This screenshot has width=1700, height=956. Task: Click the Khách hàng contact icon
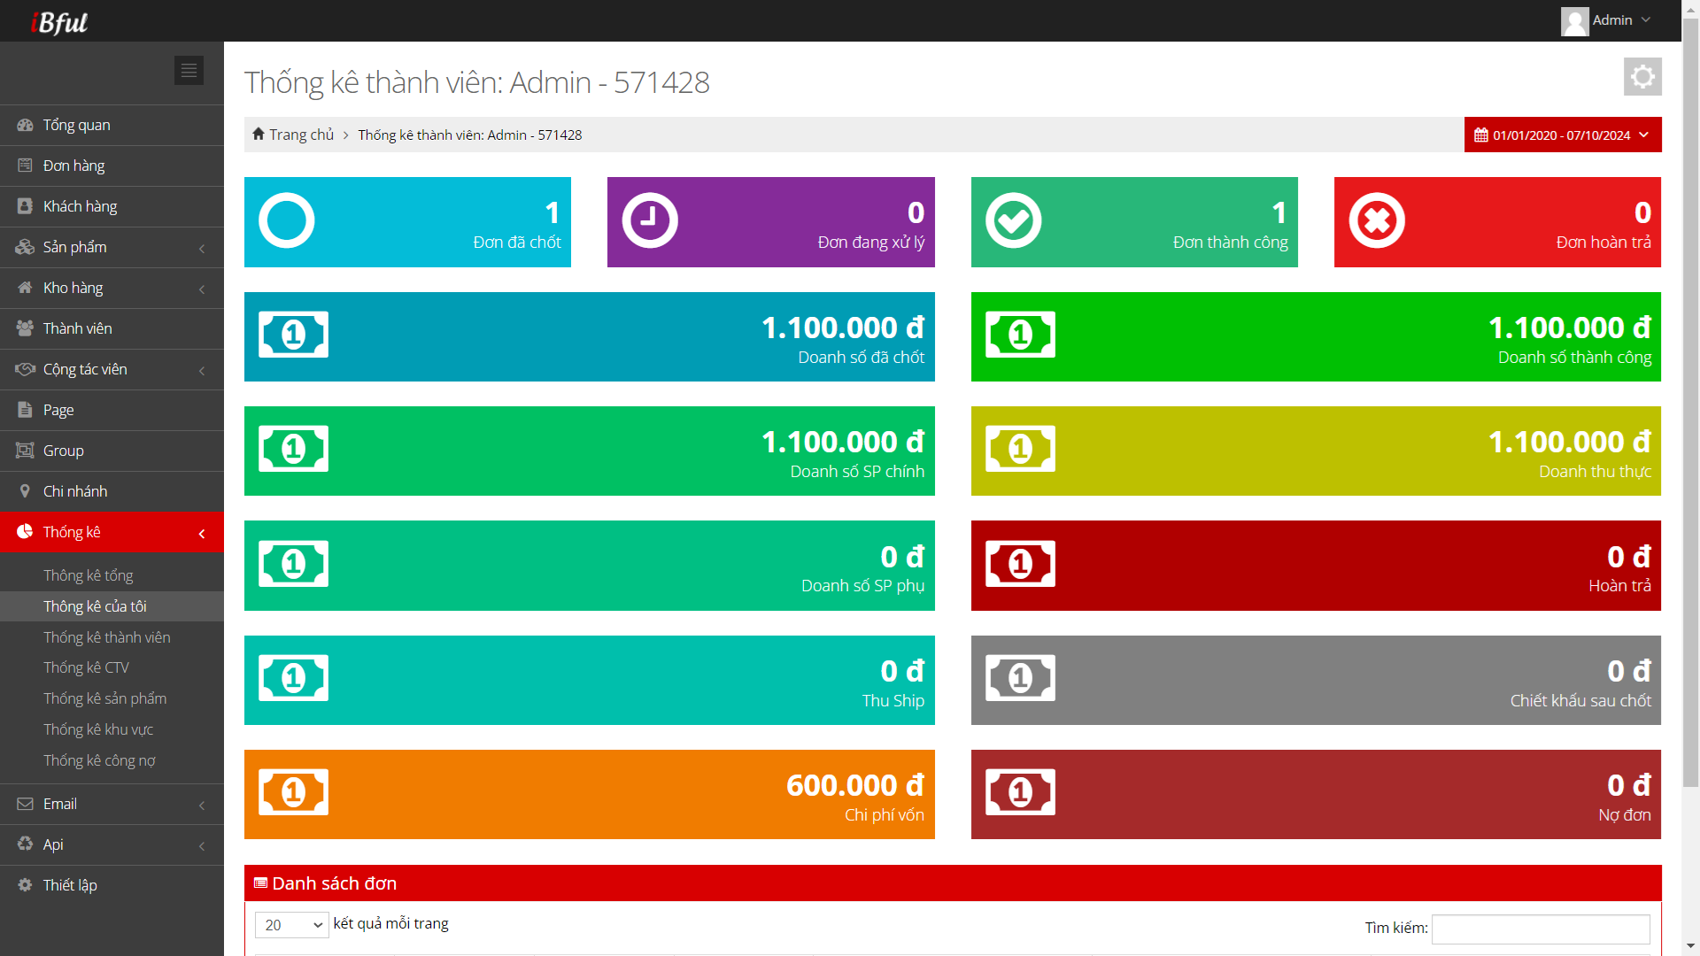click(25, 206)
